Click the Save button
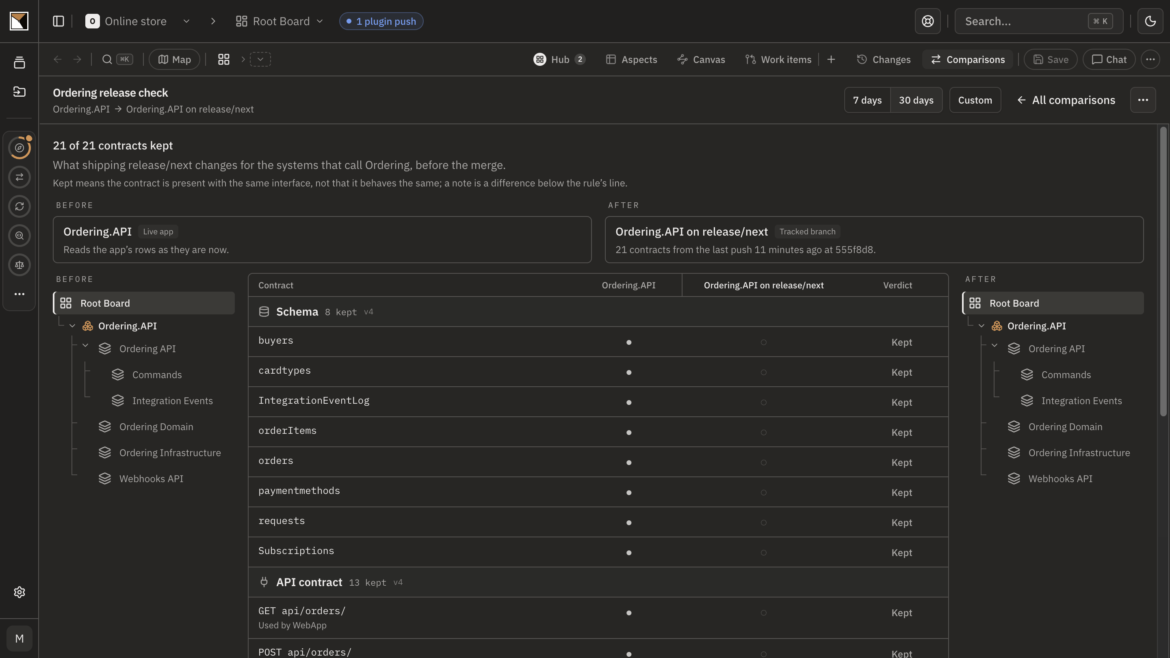The height and width of the screenshot is (658, 1170). coord(1051,59)
